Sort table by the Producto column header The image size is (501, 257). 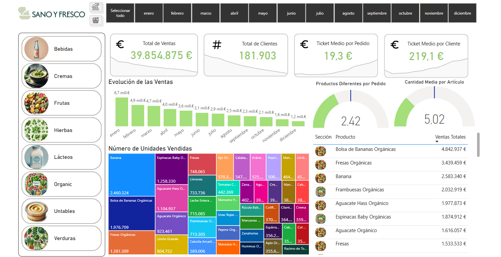pyautogui.click(x=345, y=137)
